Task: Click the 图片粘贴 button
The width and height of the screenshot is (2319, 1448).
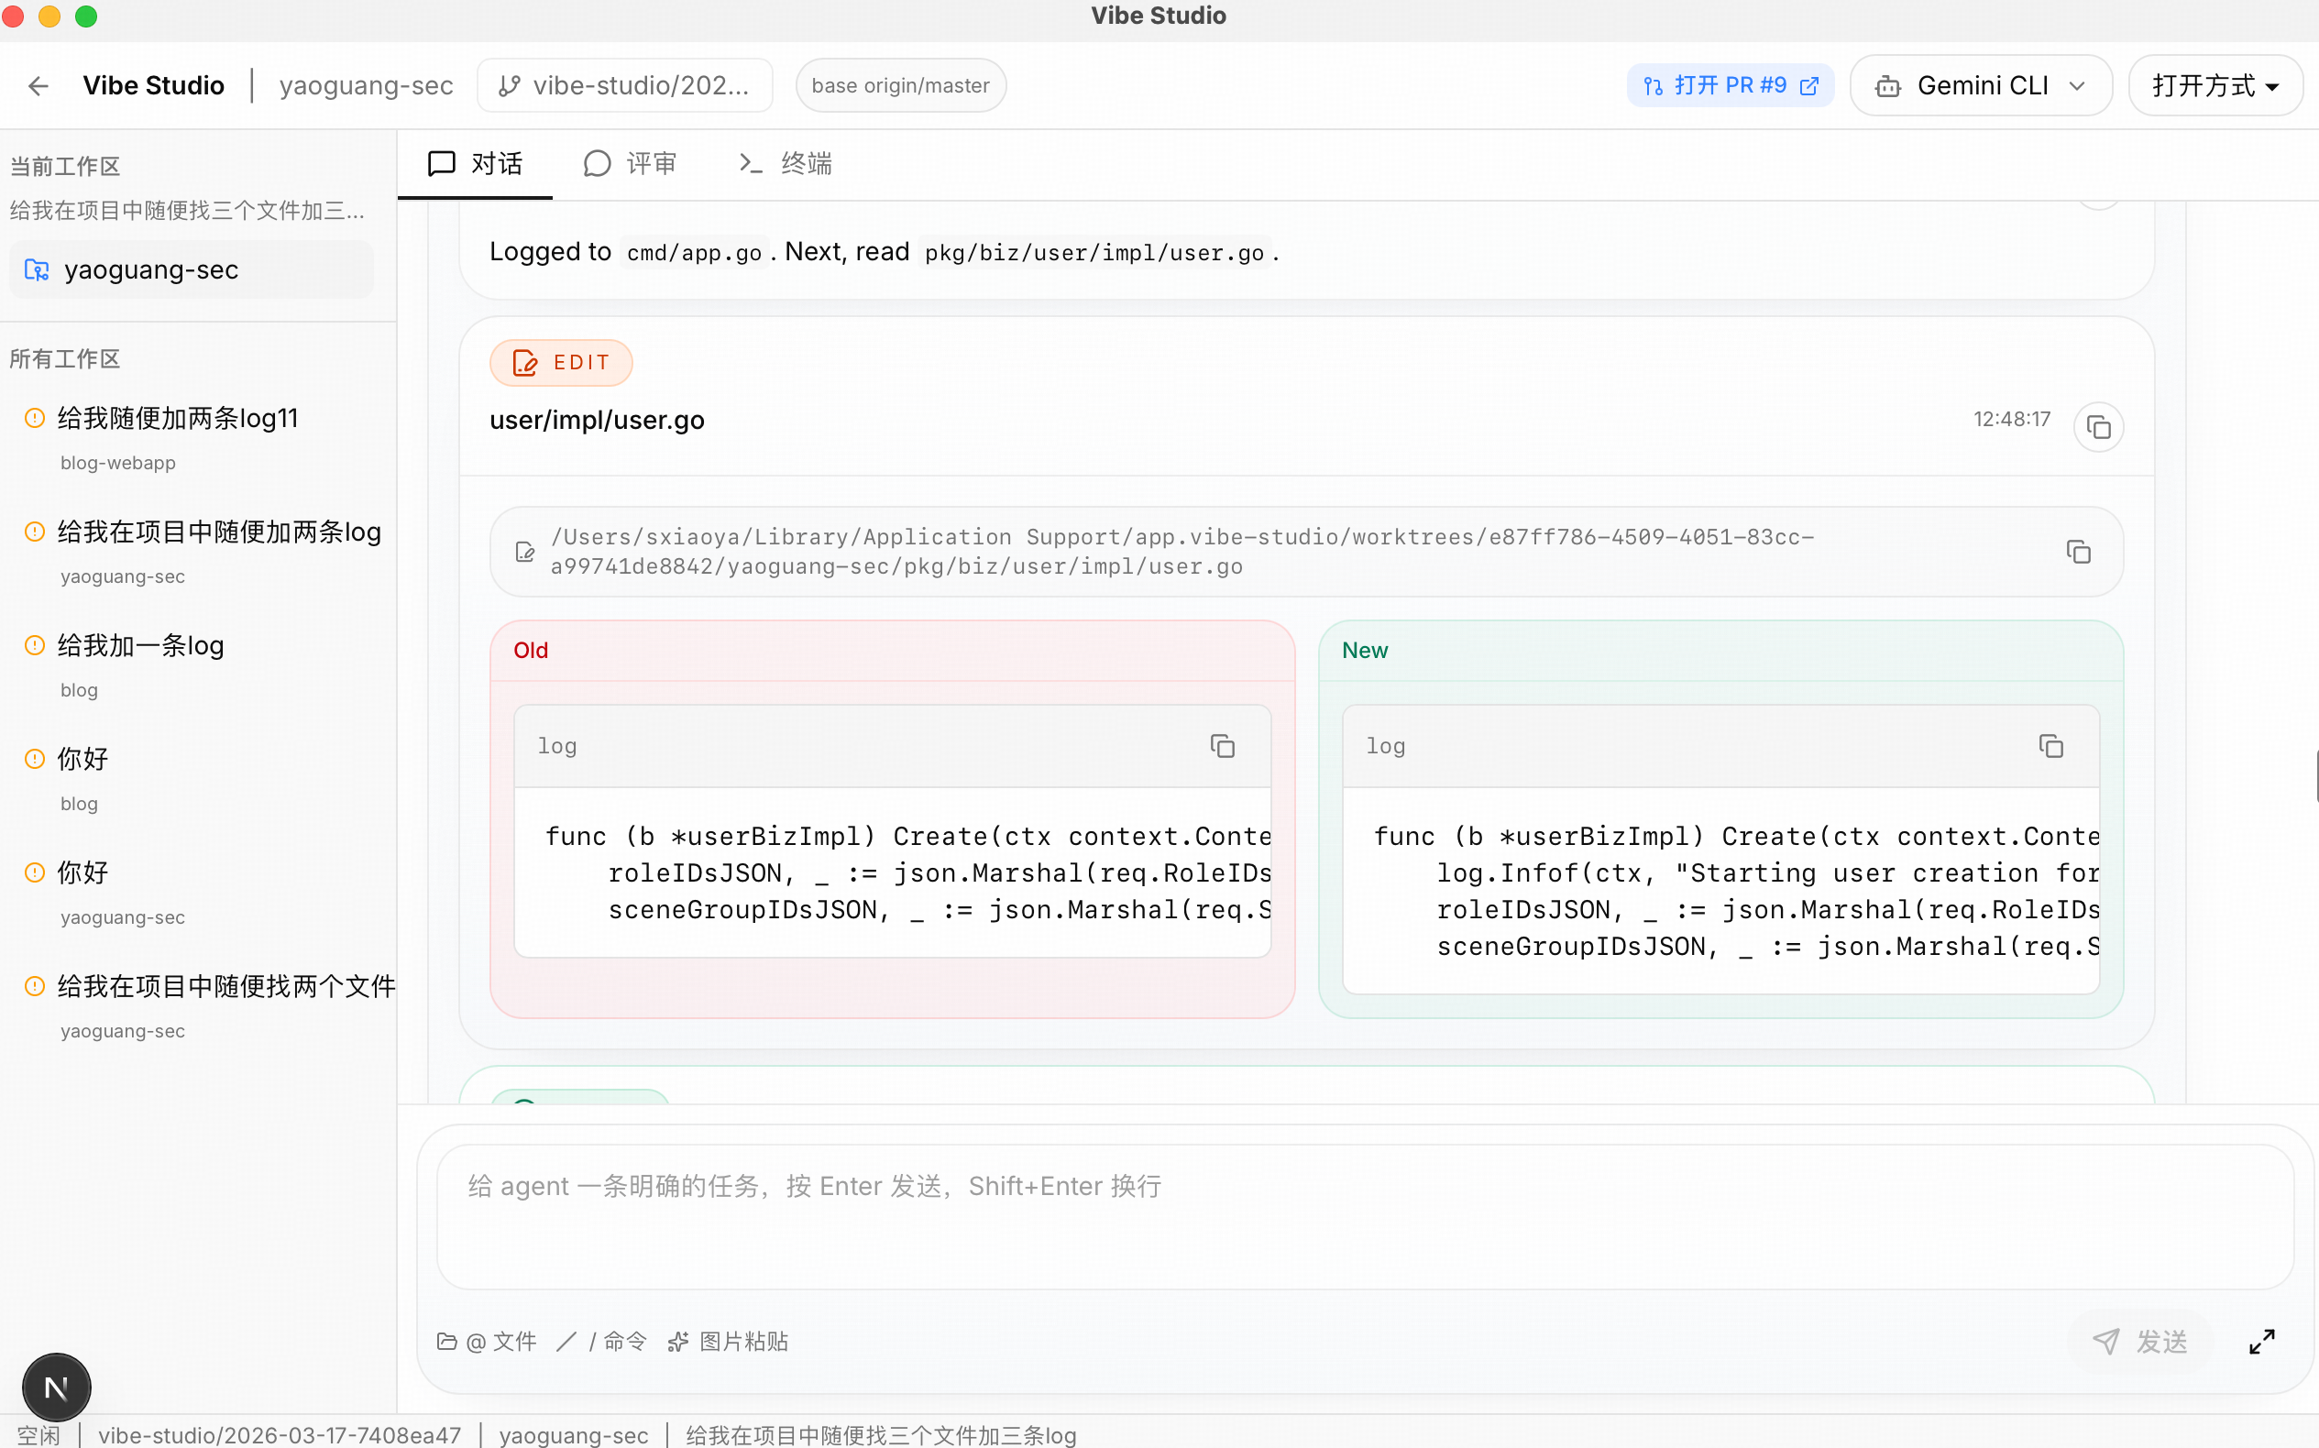Action: pyautogui.click(x=729, y=1342)
